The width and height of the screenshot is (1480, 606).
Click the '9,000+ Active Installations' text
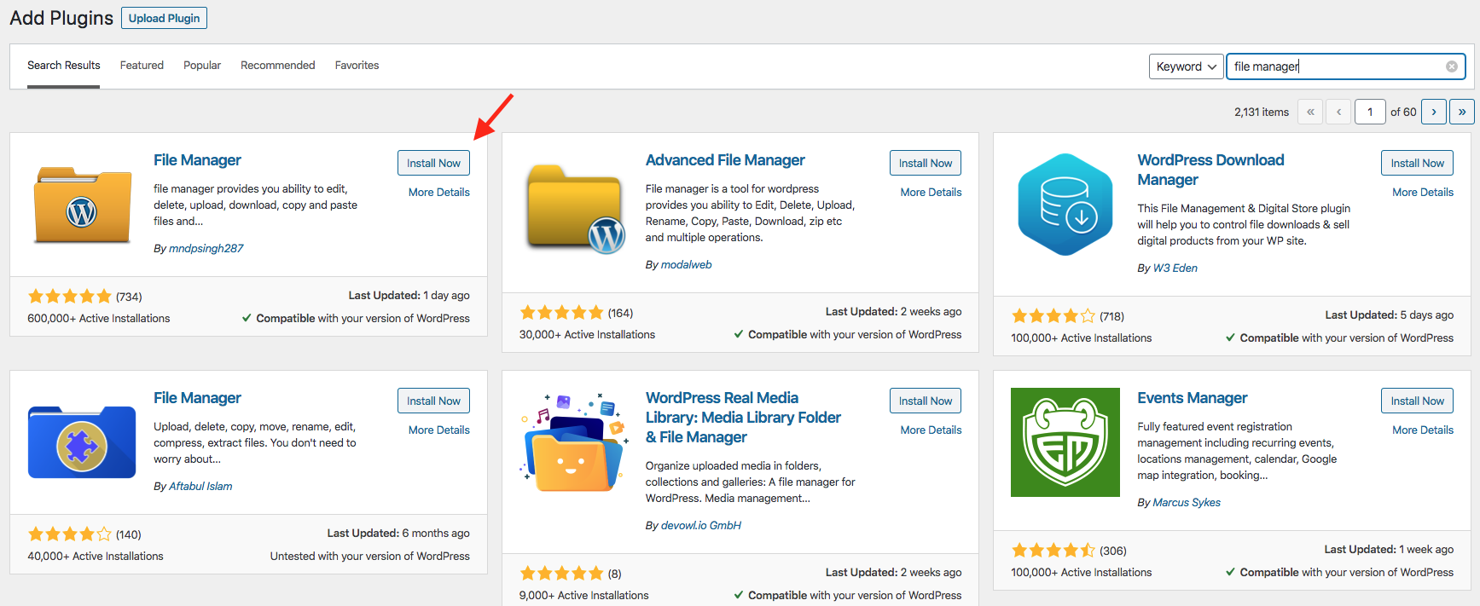point(584,595)
